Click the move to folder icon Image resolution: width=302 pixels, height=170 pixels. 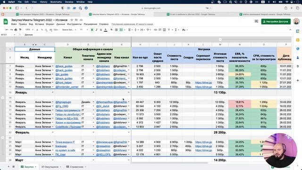(x=76, y=20)
